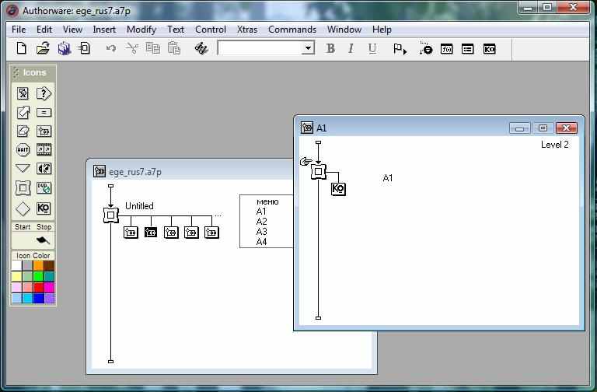
Task: Open the Text menu
Action: (176, 30)
